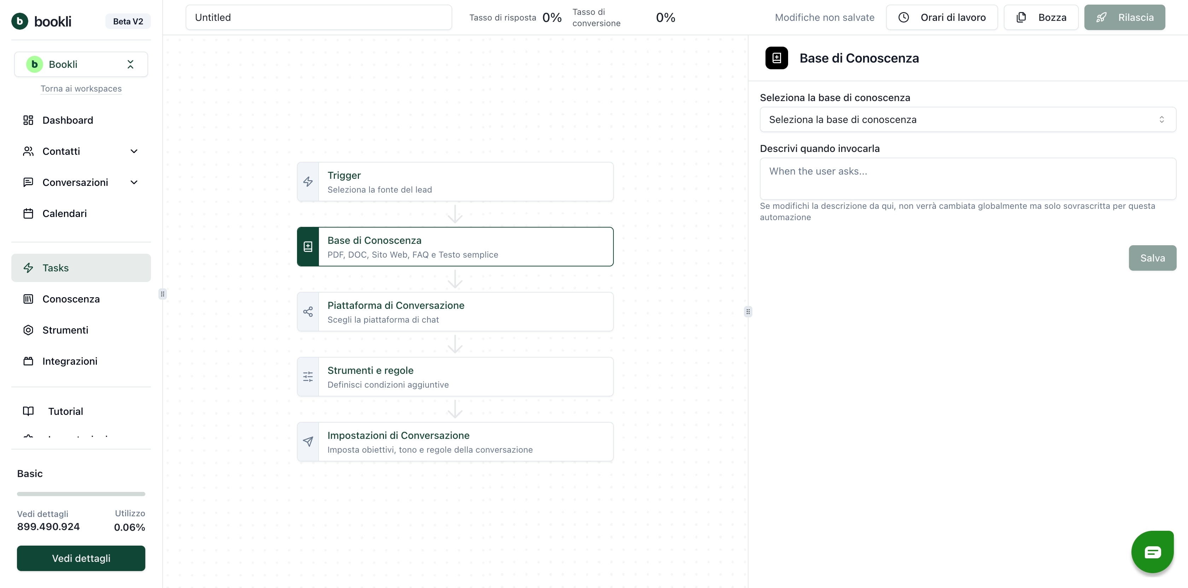
Task: Click the Strumenti e regole sliders icon
Action: tap(308, 377)
